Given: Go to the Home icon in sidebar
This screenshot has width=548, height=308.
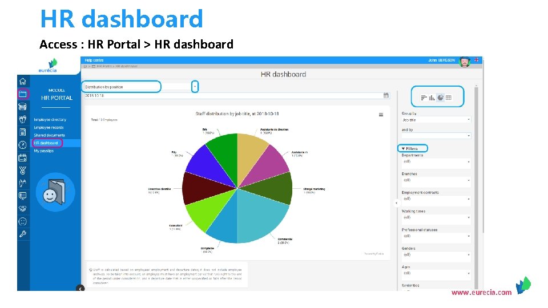Looking at the screenshot, I should (x=23, y=82).
